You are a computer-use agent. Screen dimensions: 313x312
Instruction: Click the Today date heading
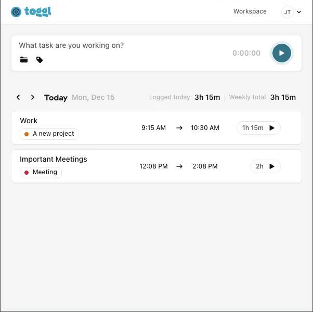pyautogui.click(x=56, y=97)
